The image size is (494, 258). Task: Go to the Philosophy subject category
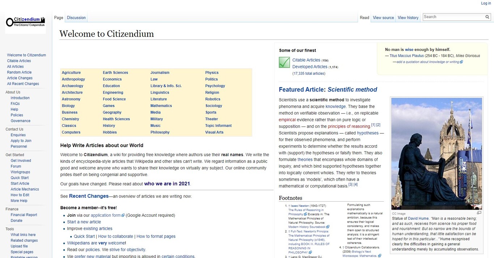point(160,132)
